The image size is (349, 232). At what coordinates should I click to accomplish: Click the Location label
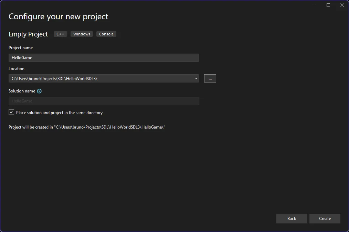pos(17,69)
